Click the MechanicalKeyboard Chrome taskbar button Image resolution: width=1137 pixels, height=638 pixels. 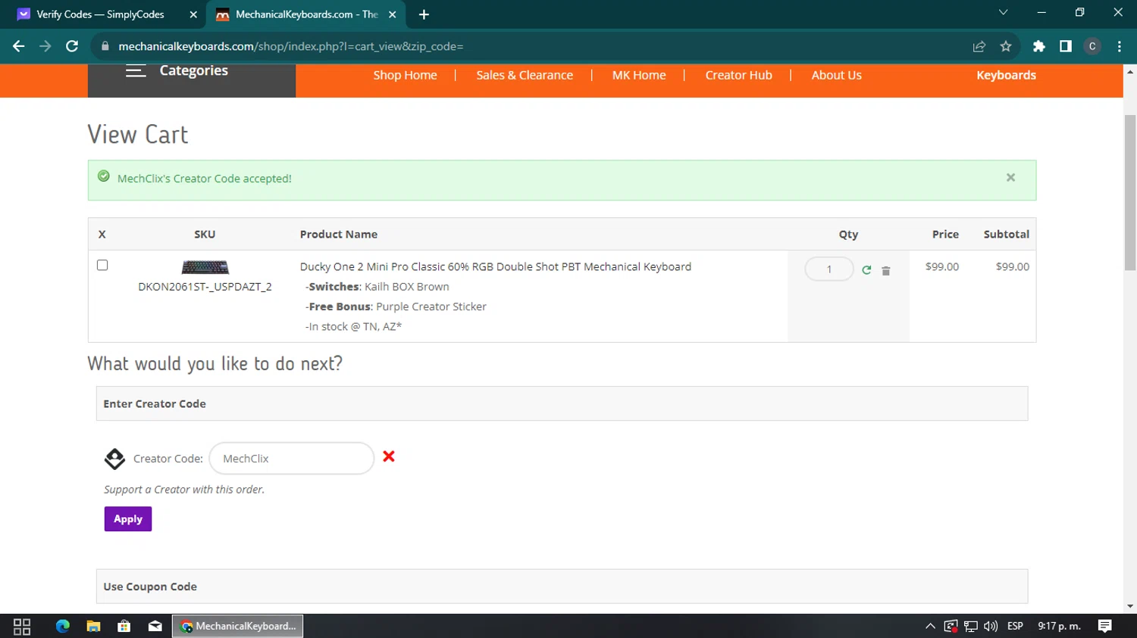click(x=238, y=626)
